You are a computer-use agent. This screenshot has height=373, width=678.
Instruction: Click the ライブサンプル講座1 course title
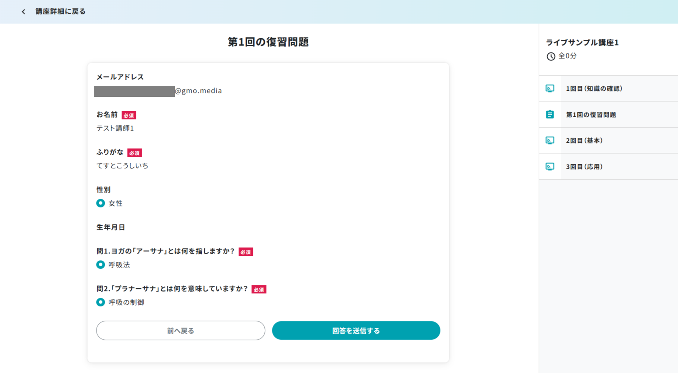pos(582,42)
